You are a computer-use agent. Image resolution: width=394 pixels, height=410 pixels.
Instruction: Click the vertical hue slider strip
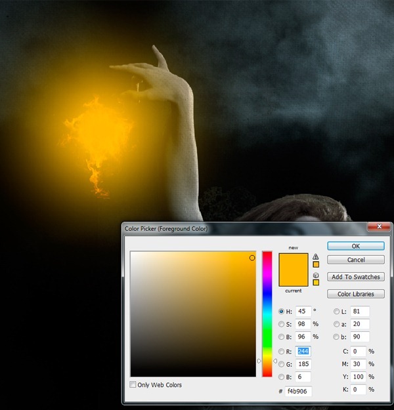tap(267, 314)
